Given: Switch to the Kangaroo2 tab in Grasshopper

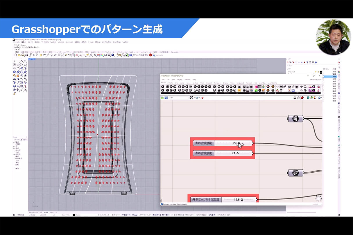Looking at the screenshot, I should tap(240, 83).
